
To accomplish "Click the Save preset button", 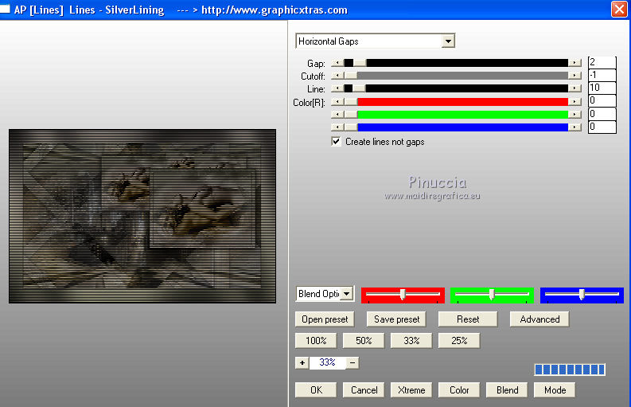I will [x=396, y=319].
